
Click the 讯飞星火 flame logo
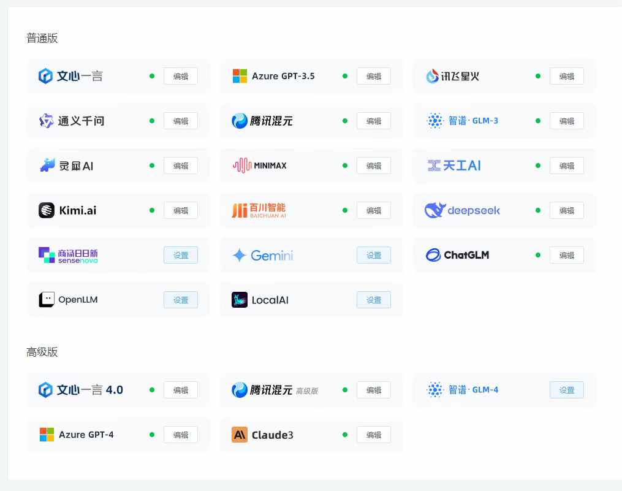point(432,76)
